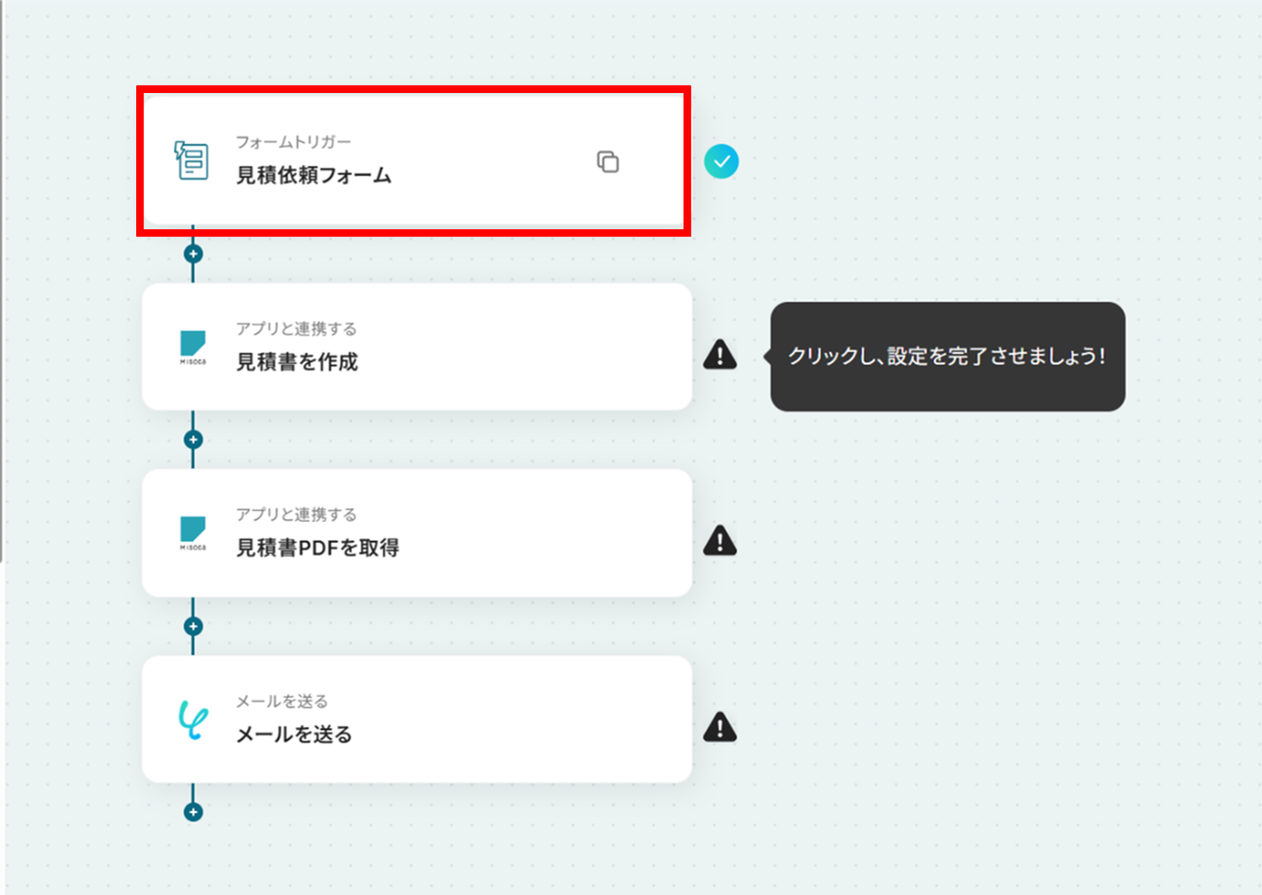Click the アプリと連携する label on 見積書を作成
Image resolution: width=1262 pixels, height=895 pixels.
pyautogui.click(x=296, y=329)
